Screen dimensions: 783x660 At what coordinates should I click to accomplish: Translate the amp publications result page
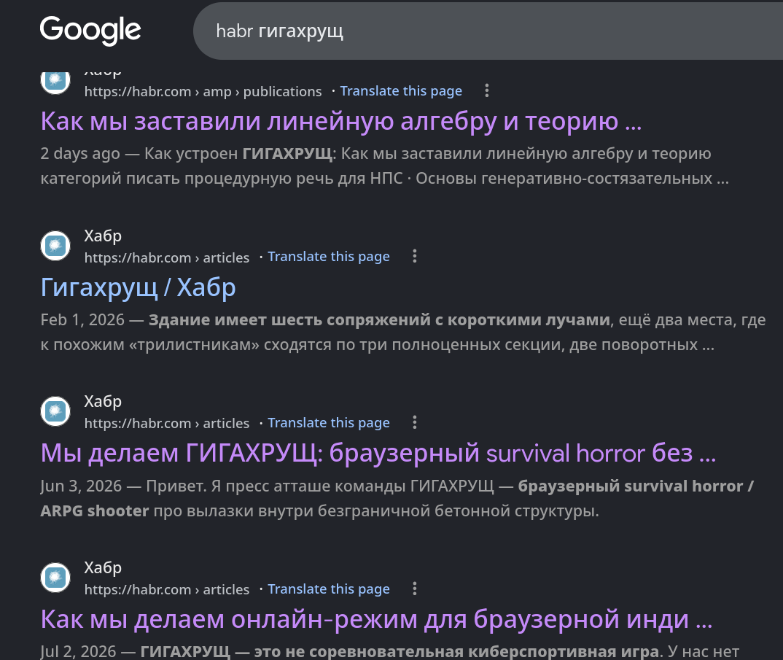point(401,91)
